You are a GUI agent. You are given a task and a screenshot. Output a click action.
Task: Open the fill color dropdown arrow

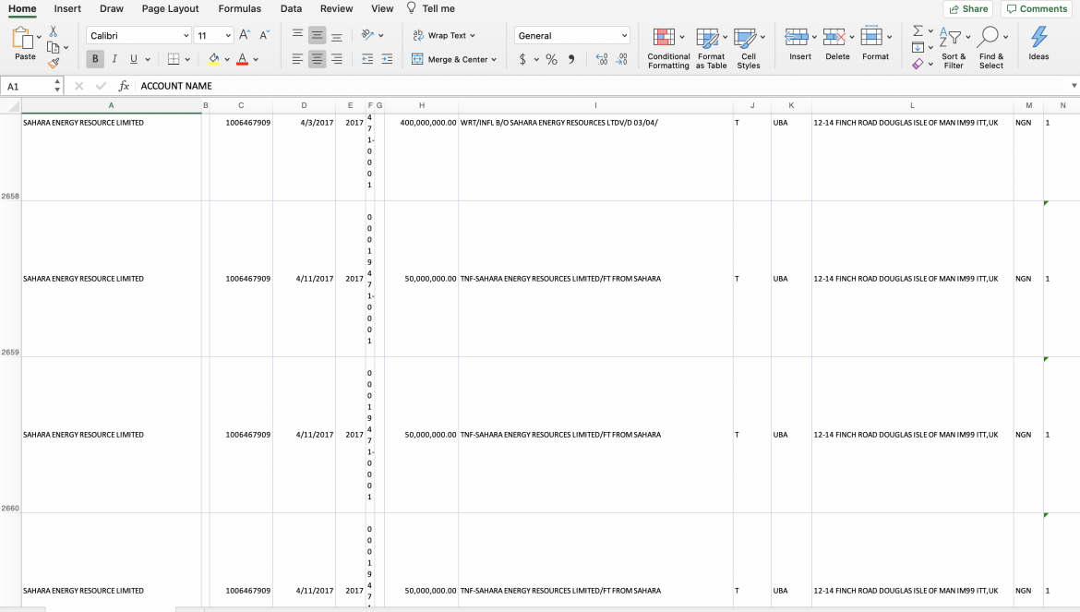point(227,60)
